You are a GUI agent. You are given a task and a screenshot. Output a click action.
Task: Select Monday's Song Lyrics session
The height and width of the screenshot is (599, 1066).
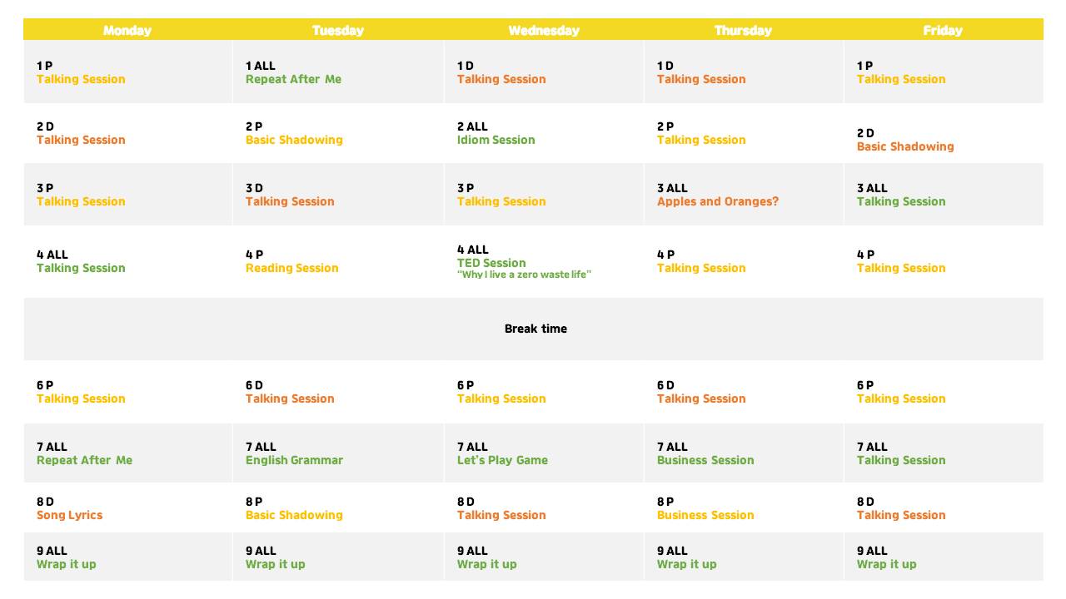[69, 516]
